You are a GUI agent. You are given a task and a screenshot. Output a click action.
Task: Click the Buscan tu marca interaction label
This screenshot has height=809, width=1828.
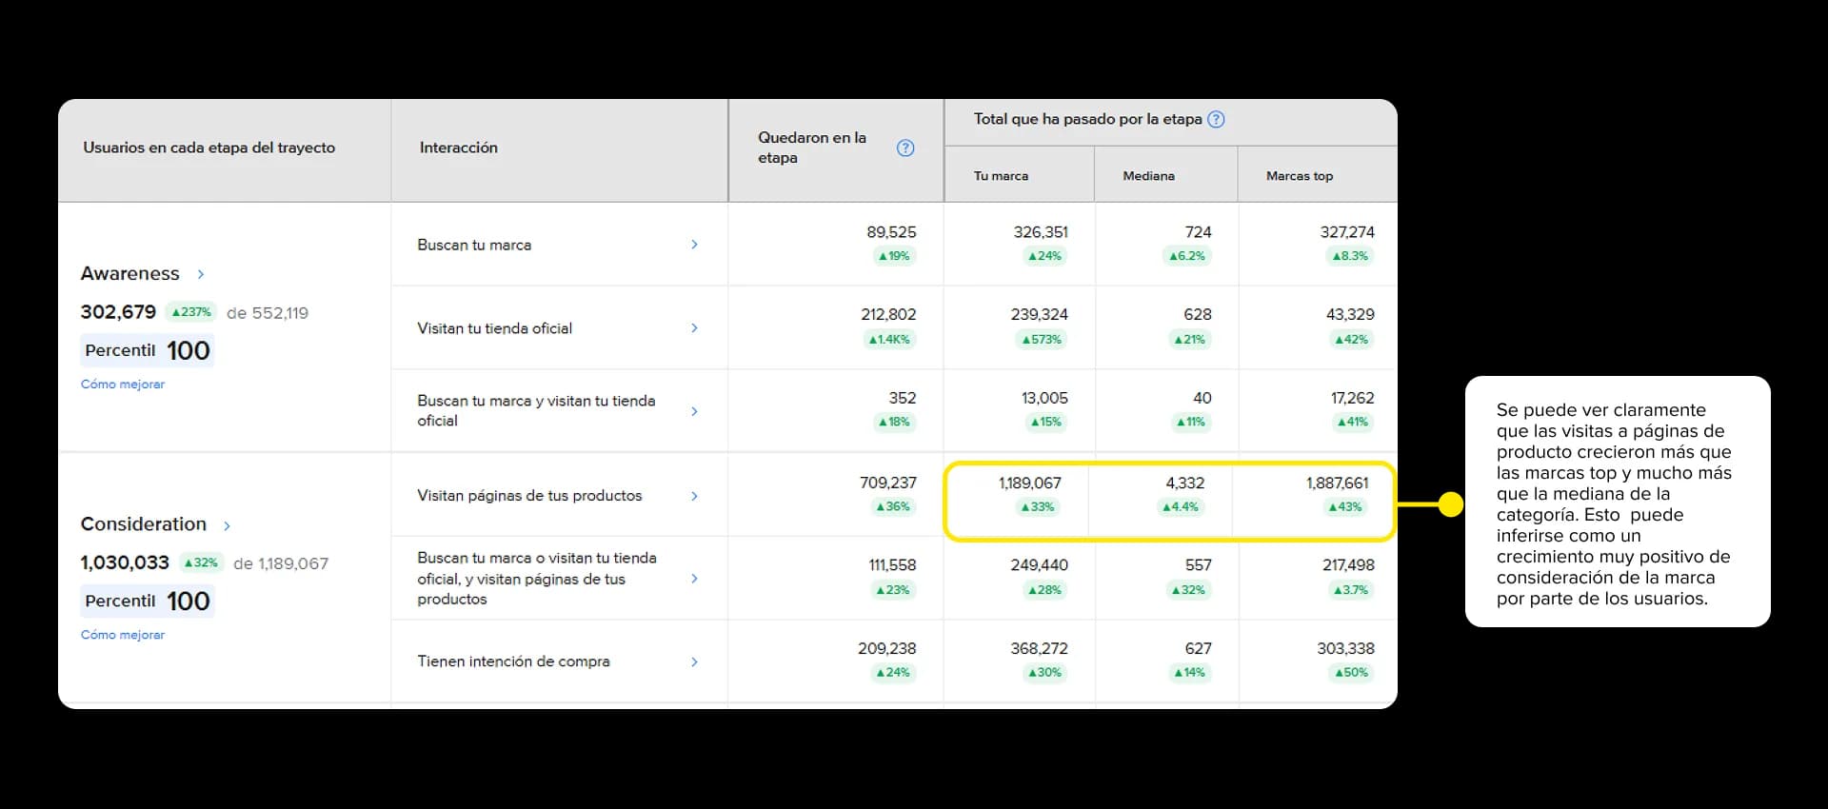tap(474, 245)
